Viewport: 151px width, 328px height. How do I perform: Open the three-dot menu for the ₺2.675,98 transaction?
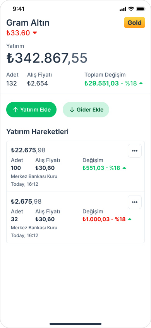[x=135, y=202]
